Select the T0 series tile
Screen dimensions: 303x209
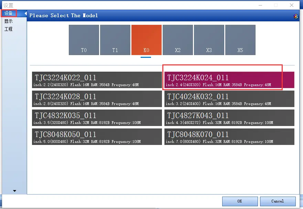click(84, 40)
